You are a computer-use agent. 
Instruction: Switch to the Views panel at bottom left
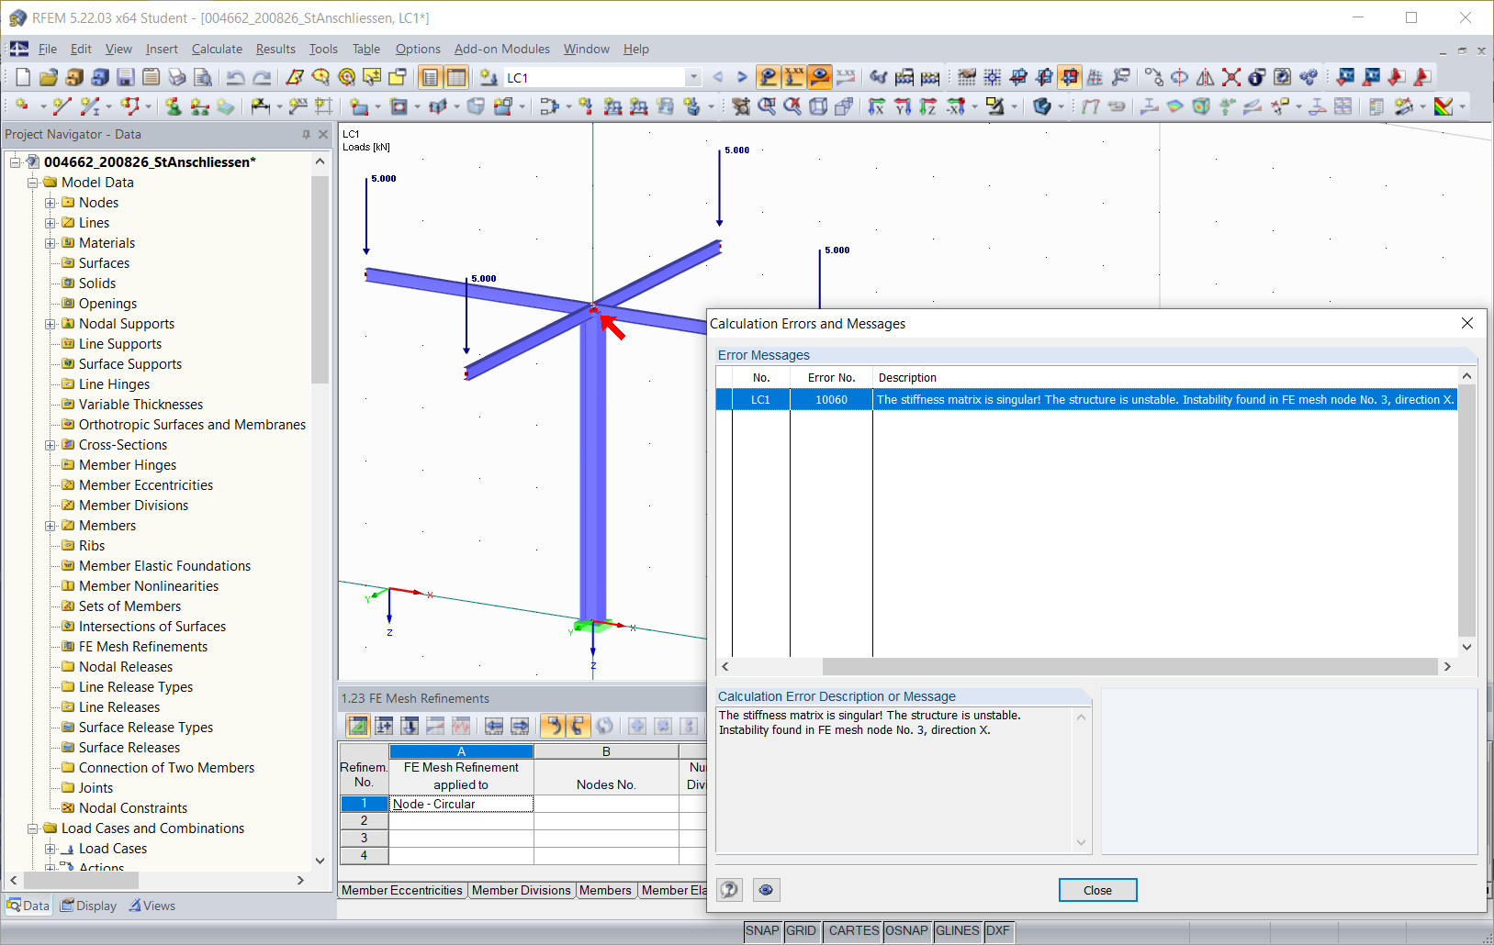pyautogui.click(x=152, y=906)
